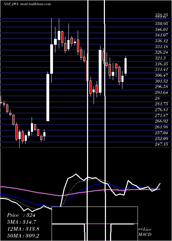This screenshot has width=172, height=241.
Task: Click the 316.35 price axis label
Action: pyautogui.click(x=161, y=64)
